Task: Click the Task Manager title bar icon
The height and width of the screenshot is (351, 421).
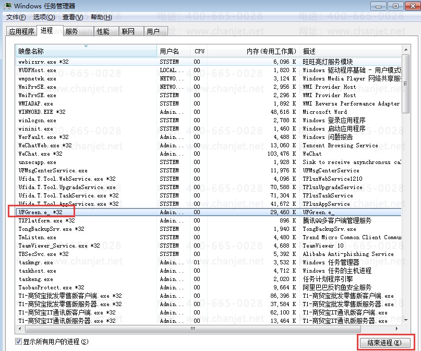Action: [x=7, y=6]
